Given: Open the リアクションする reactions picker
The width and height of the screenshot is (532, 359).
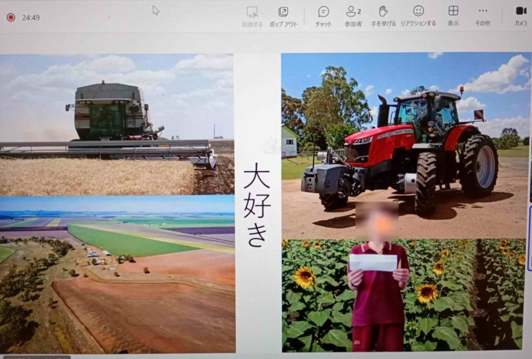Looking at the screenshot, I should click(418, 17).
